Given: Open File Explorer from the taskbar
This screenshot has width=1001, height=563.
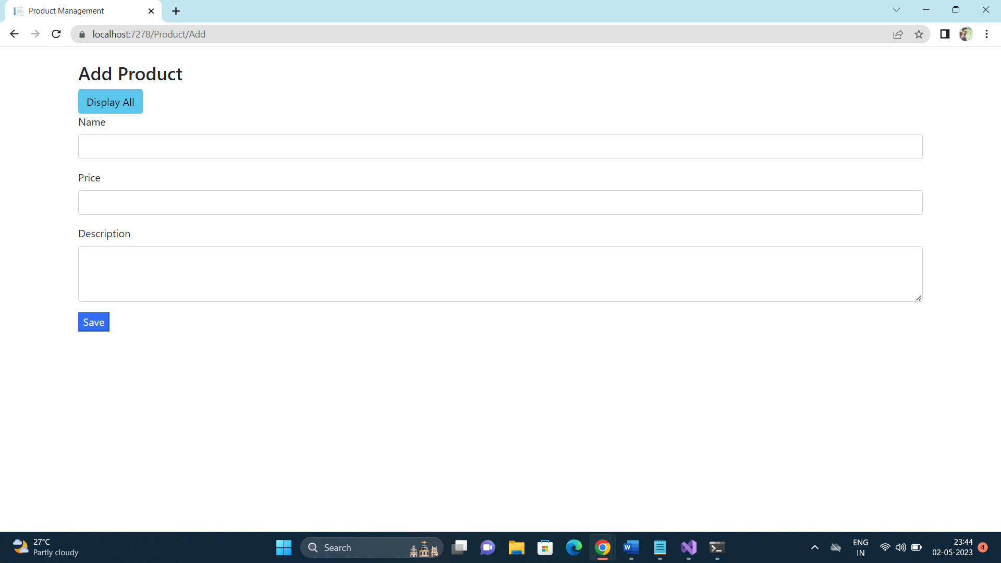Looking at the screenshot, I should pyautogui.click(x=517, y=547).
